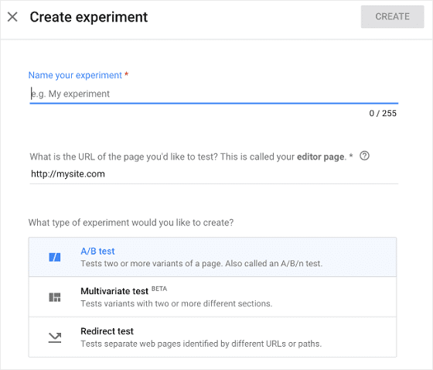Click the 'What is the URL' question text

(188, 157)
